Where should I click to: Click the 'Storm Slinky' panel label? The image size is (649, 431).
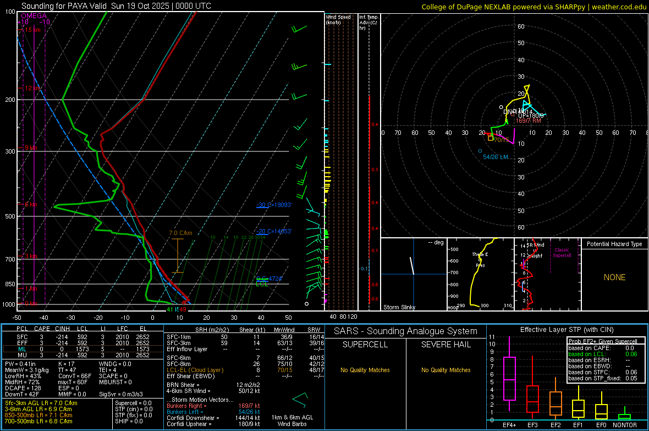pyautogui.click(x=399, y=307)
